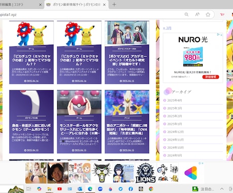Close the bottom ad strip with X
The width and height of the screenshot is (233, 193).
[202, 164]
